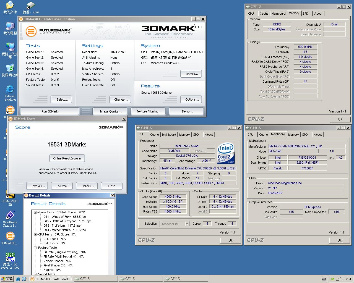The width and height of the screenshot is (354, 283).
Task: Open 3DMark06 desktop icon
Action: (10, 238)
